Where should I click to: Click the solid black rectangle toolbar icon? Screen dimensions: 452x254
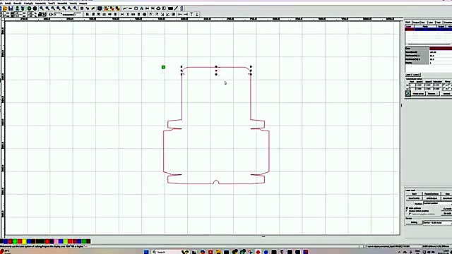[170, 8]
